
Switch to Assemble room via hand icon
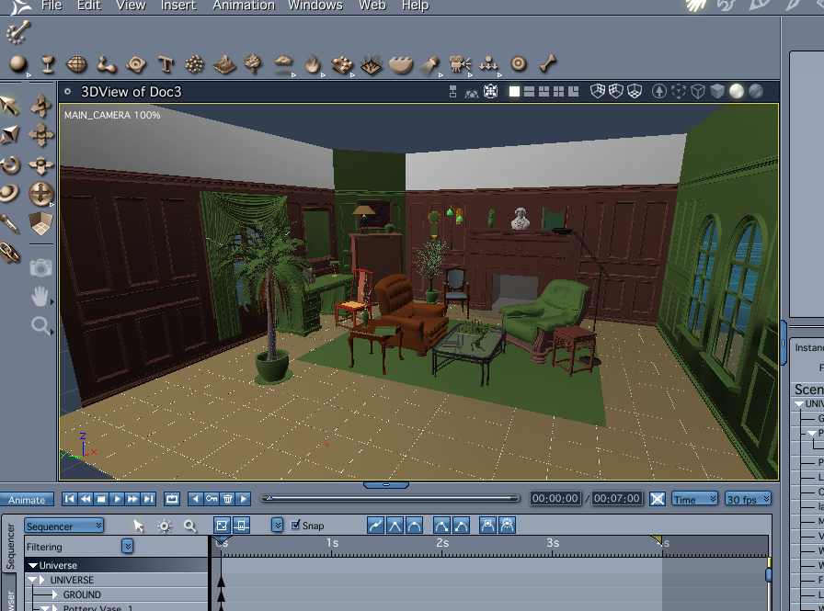coord(697,6)
